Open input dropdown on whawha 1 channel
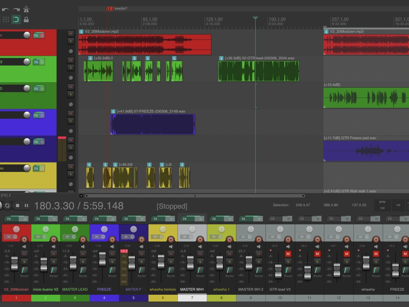Screen dimensions: 409x307 click(216, 237)
